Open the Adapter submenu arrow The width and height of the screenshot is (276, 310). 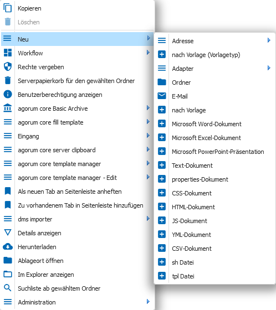click(269, 68)
